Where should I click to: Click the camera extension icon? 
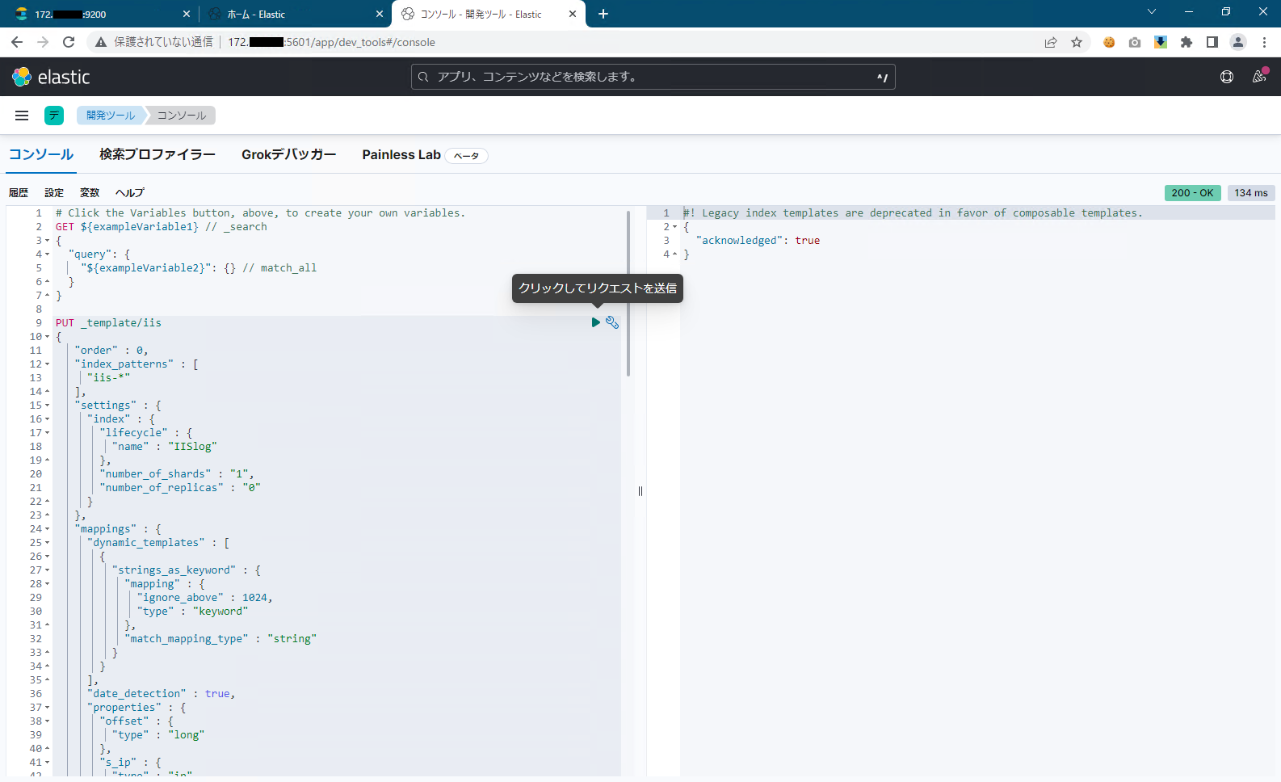(x=1135, y=42)
